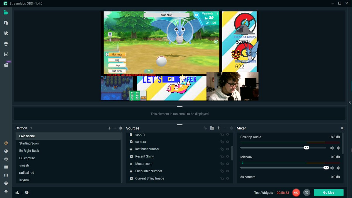Switch to the DS capture scene
The height and width of the screenshot is (198, 352).
tap(27, 158)
